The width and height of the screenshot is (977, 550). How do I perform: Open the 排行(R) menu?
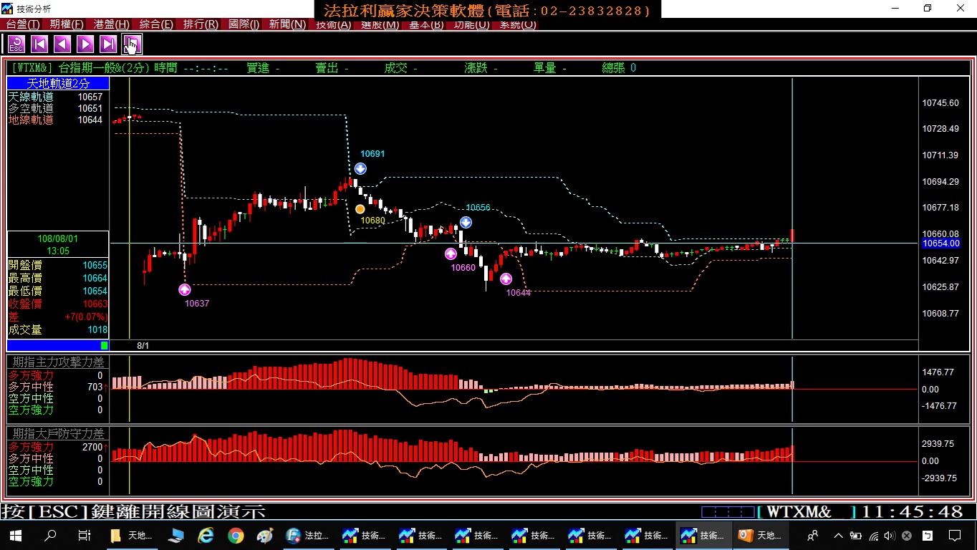201,24
